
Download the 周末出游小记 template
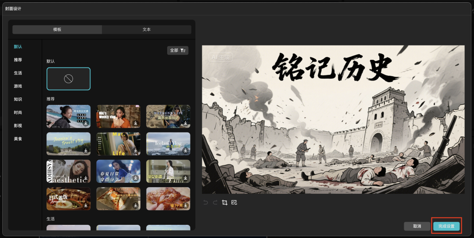coord(186,123)
